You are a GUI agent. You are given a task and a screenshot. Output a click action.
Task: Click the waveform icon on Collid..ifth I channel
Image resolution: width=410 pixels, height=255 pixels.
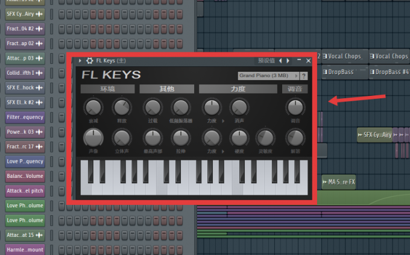(x=39, y=73)
